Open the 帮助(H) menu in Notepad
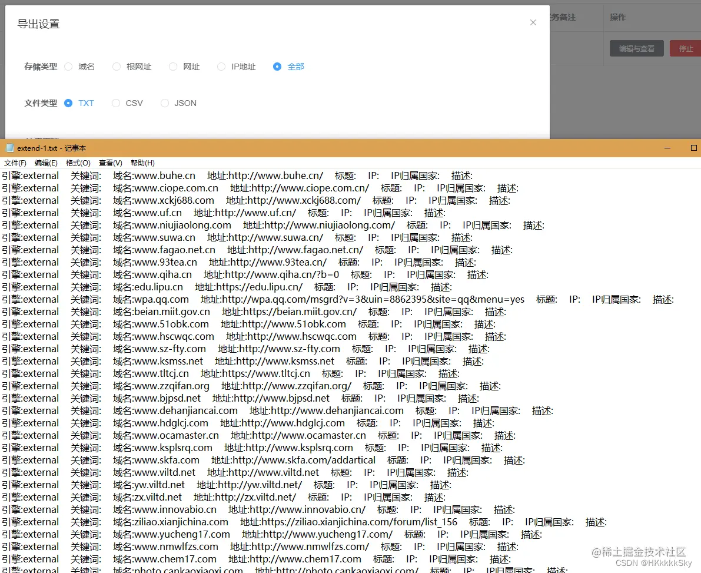701x573 pixels. click(x=142, y=163)
